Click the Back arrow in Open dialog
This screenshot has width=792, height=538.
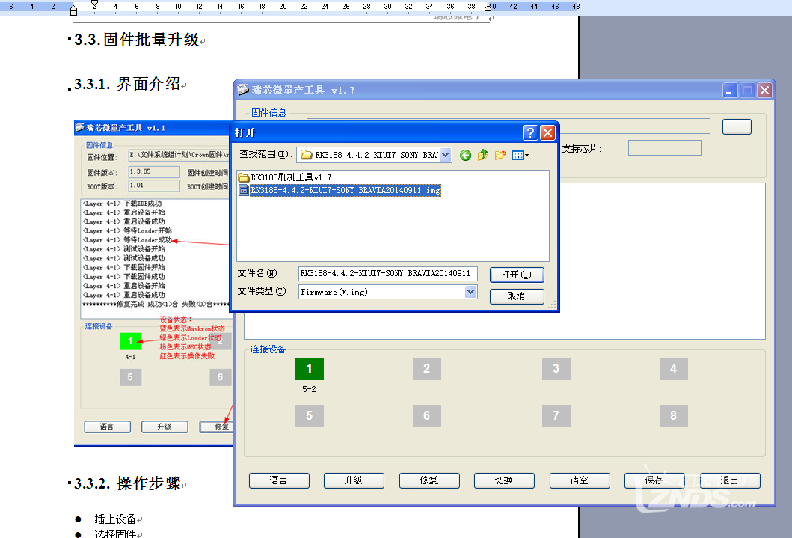[x=466, y=155]
